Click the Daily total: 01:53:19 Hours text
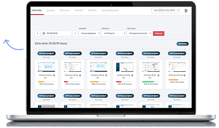This screenshot has width=219, height=128. coord(51,43)
